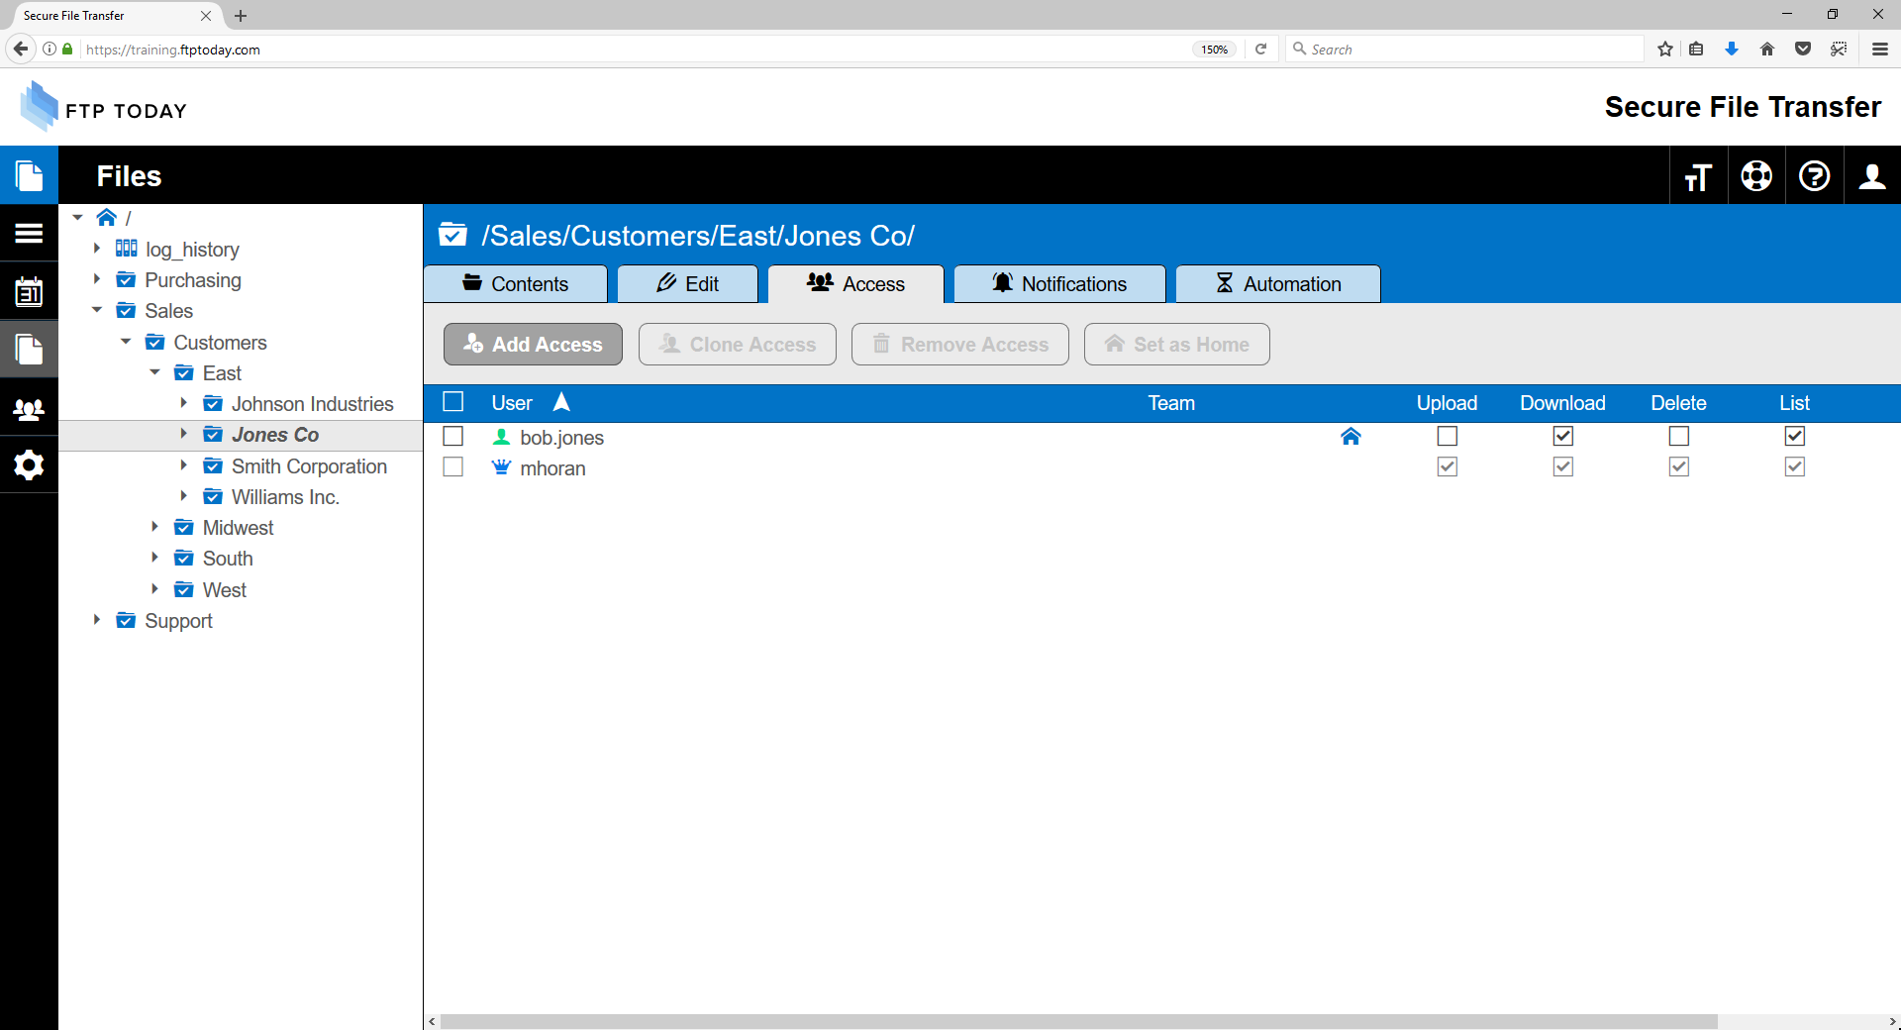Open the user profile icon in header
The height and width of the screenshot is (1030, 1901).
tap(1871, 176)
